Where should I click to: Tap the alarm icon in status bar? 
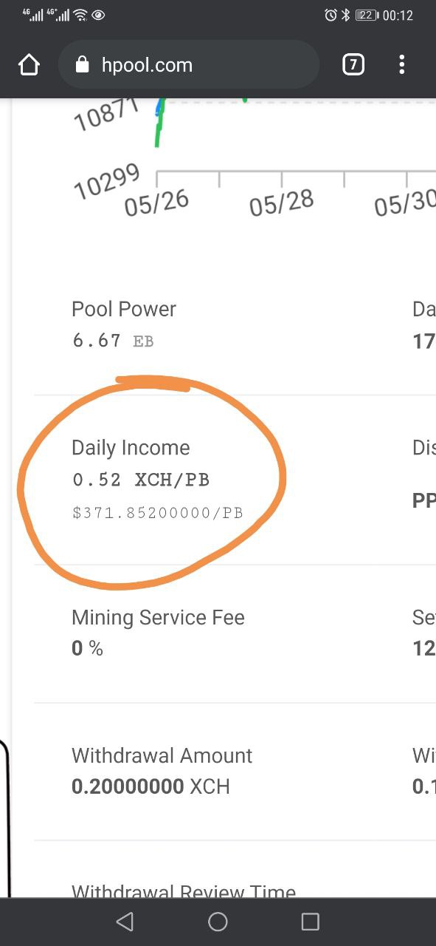331,15
